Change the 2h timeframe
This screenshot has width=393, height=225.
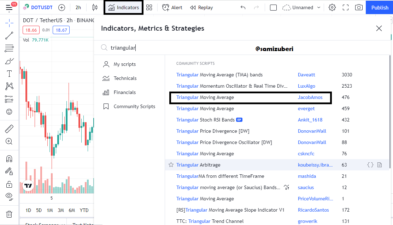tap(78, 7)
